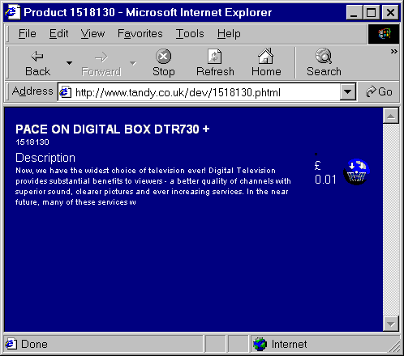Close the Internet Explorer window

coord(390,13)
